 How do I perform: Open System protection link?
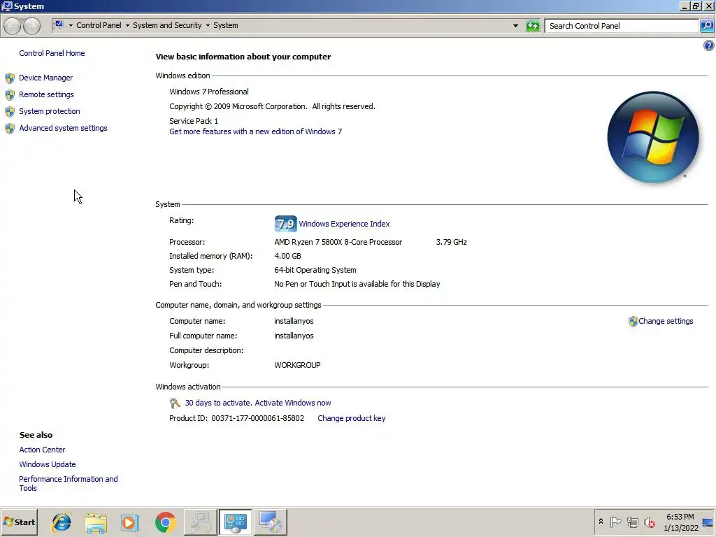click(50, 111)
